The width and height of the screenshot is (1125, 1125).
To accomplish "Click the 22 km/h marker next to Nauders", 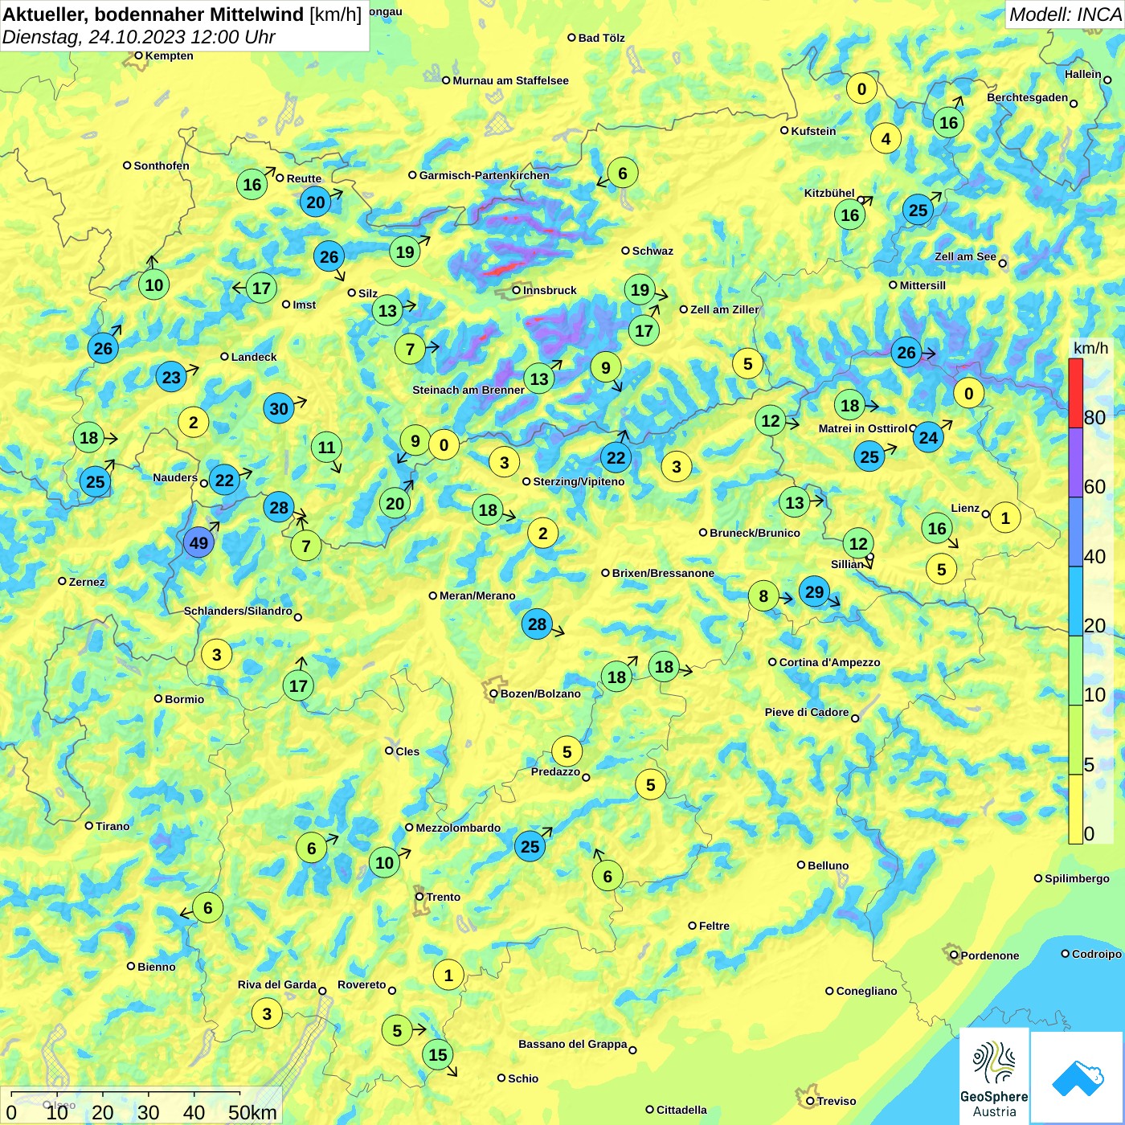I will coord(224,481).
